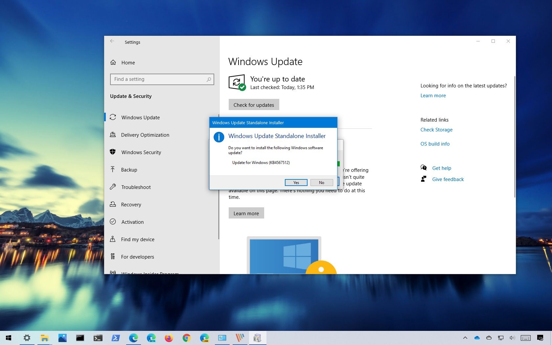Open the OS build info link
552x345 pixels.
coord(435,144)
